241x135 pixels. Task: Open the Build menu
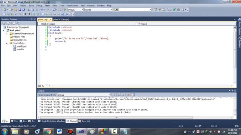31,6
